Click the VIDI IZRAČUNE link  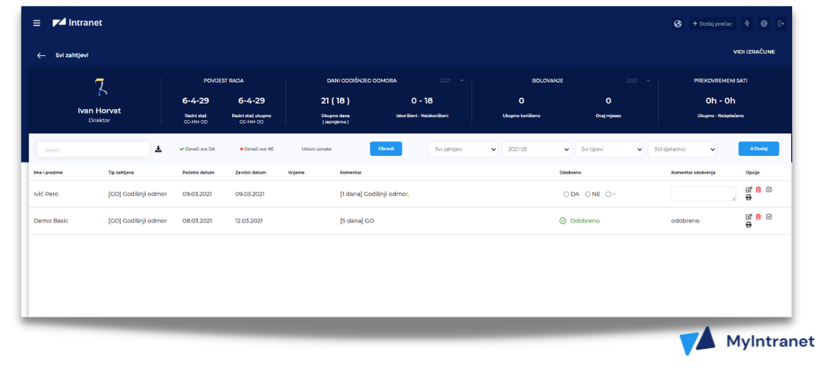[x=754, y=52]
